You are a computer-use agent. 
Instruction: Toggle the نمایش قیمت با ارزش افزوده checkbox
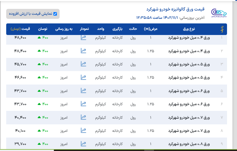55,14
